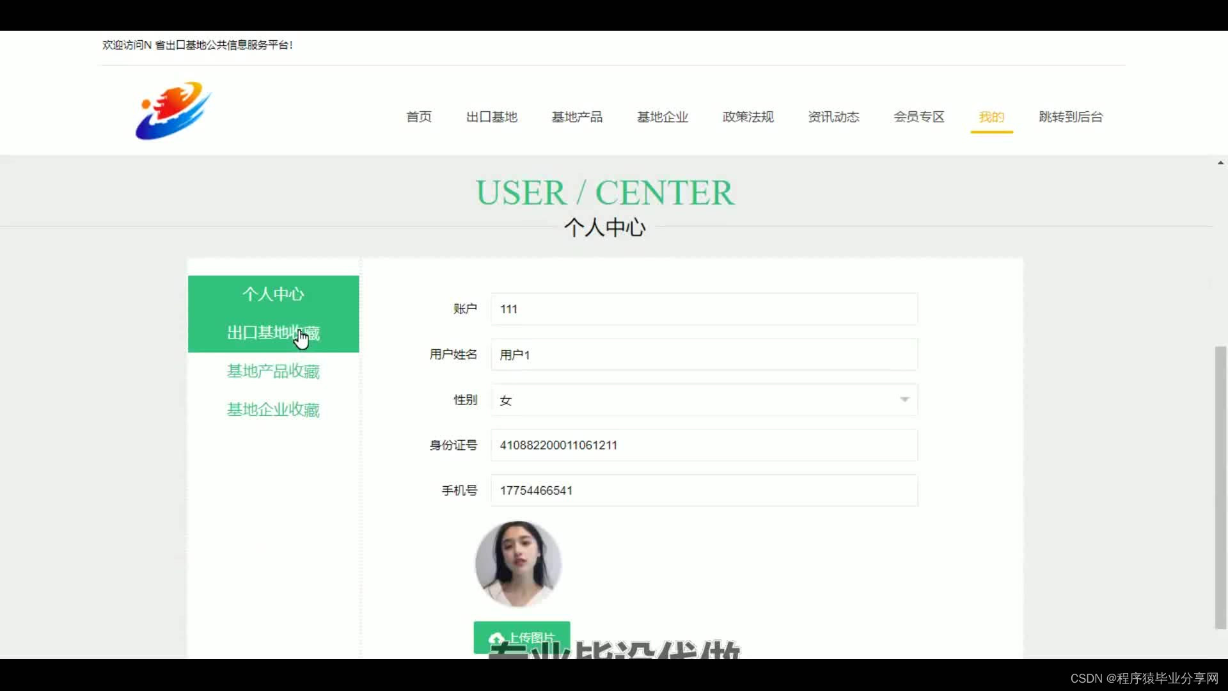Open the 会员专区 navigation item
The width and height of the screenshot is (1228, 691).
pyautogui.click(x=918, y=117)
